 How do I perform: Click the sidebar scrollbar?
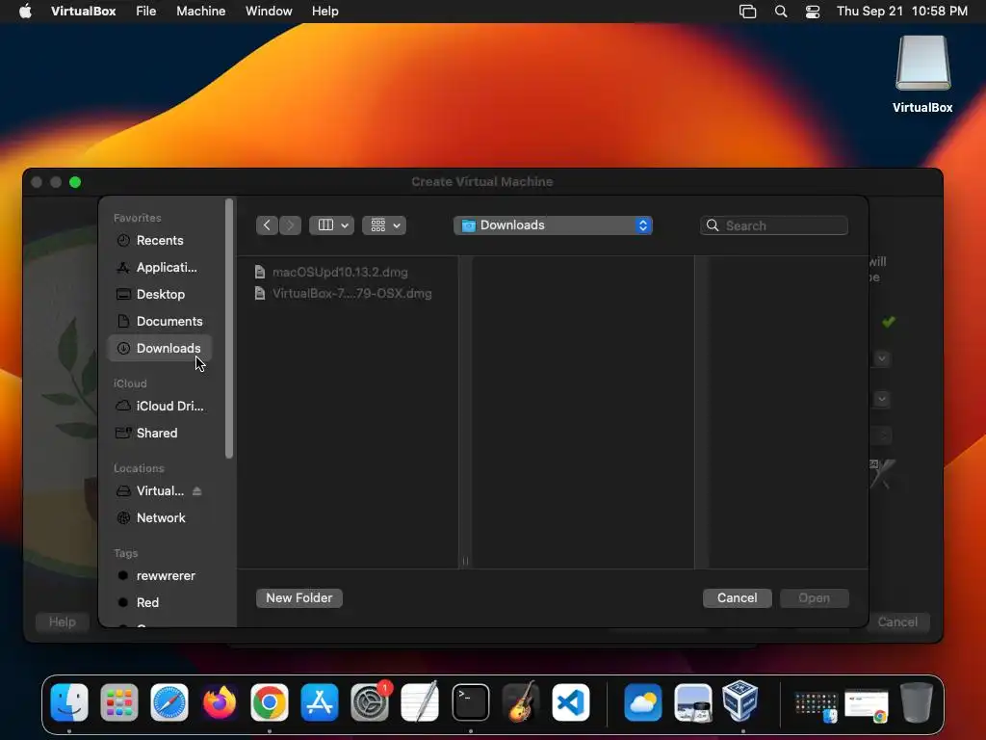229,329
